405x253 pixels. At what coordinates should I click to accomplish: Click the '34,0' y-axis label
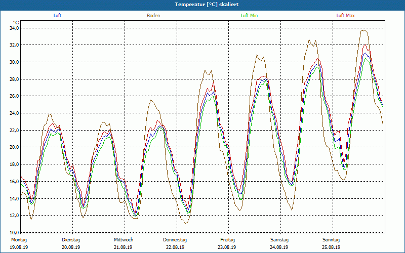15,28
